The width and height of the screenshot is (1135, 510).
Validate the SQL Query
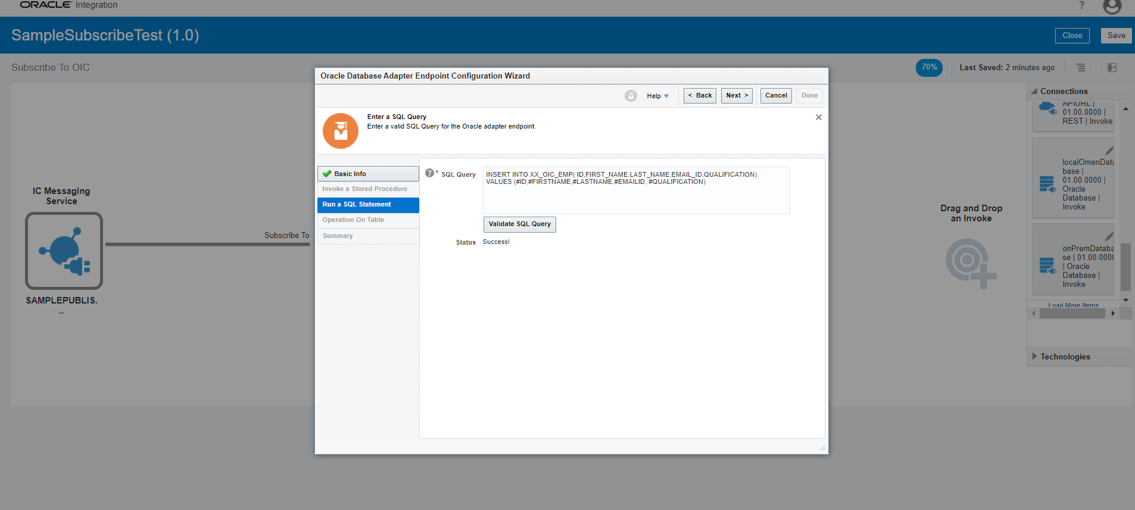pos(519,224)
